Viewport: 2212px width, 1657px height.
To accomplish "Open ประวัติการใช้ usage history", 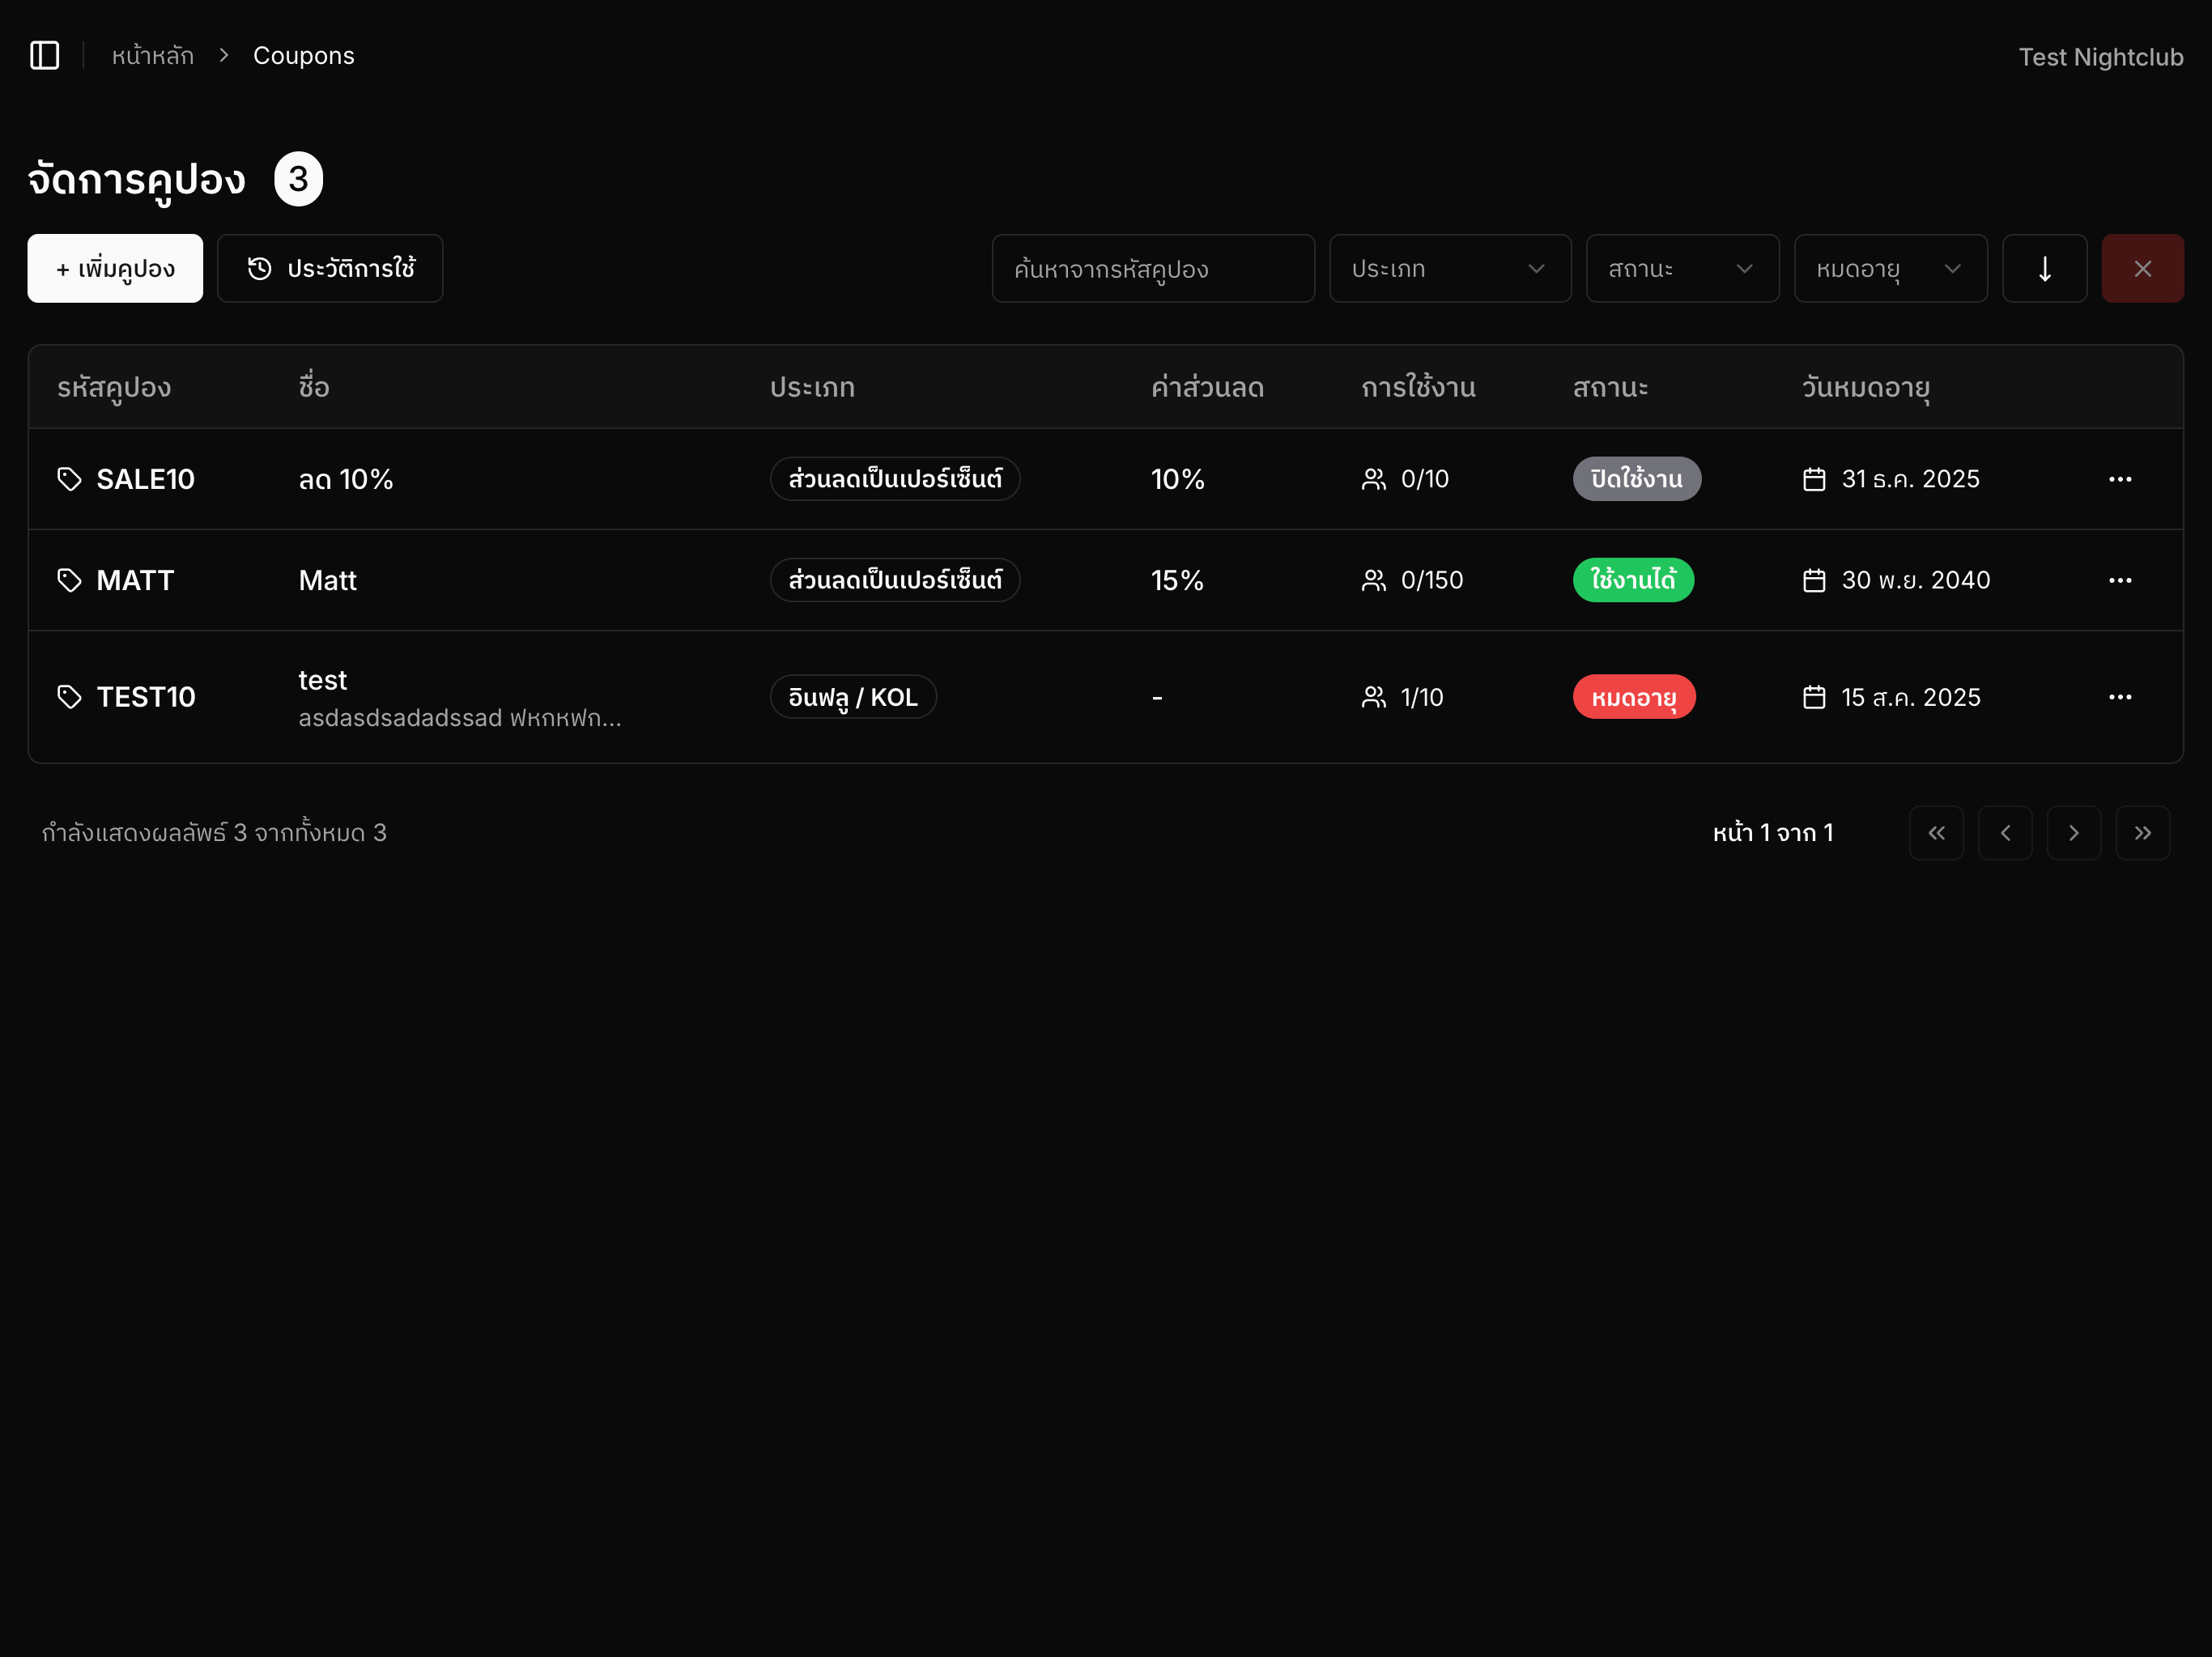I will click(330, 268).
